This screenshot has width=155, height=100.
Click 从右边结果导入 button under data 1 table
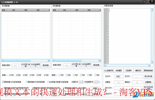click(x=35, y=65)
